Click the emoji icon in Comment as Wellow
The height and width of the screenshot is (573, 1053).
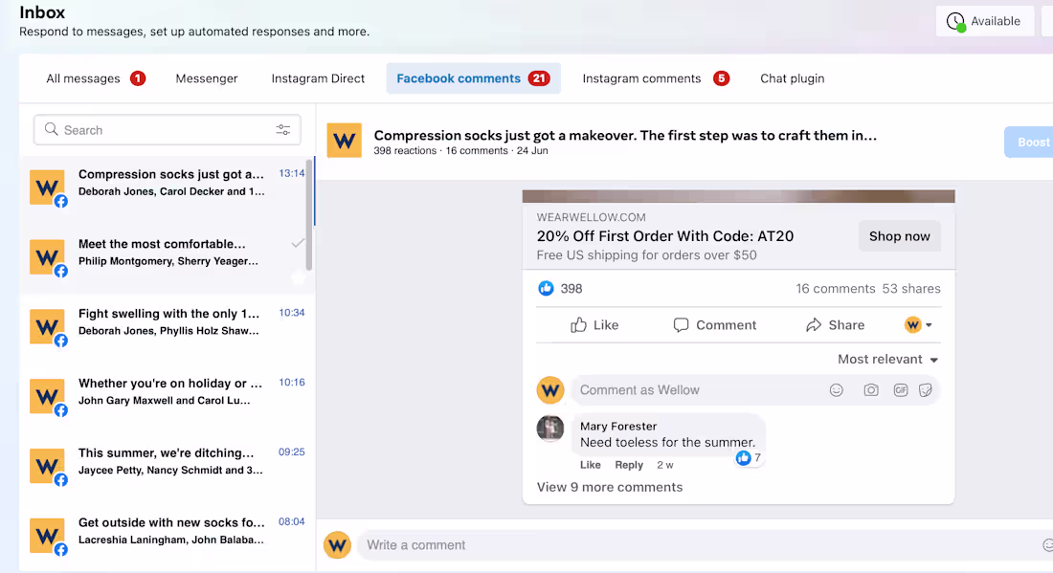836,390
